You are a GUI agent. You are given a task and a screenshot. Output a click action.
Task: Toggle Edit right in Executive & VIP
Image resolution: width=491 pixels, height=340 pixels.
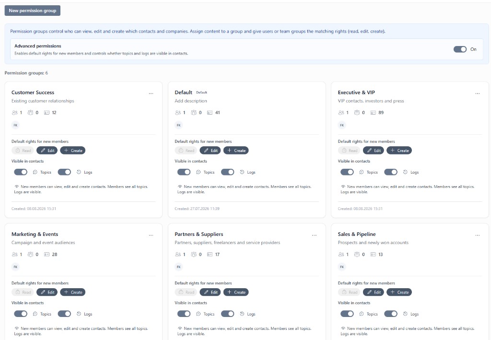coord(373,150)
